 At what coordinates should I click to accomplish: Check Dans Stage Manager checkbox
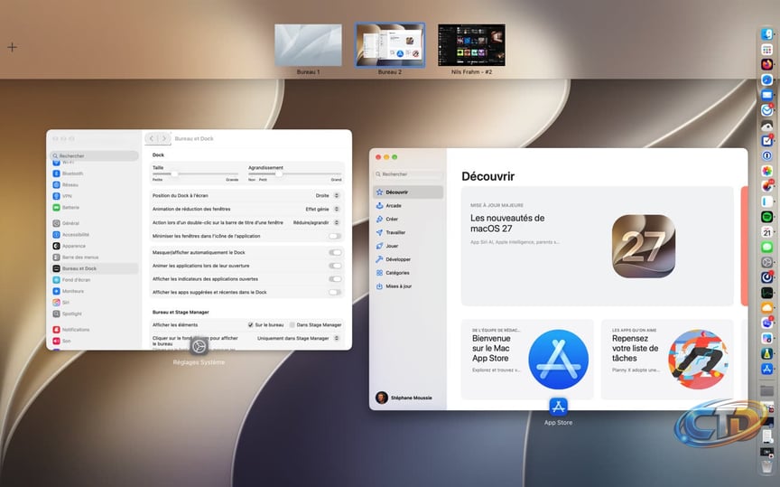pos(292,324)
